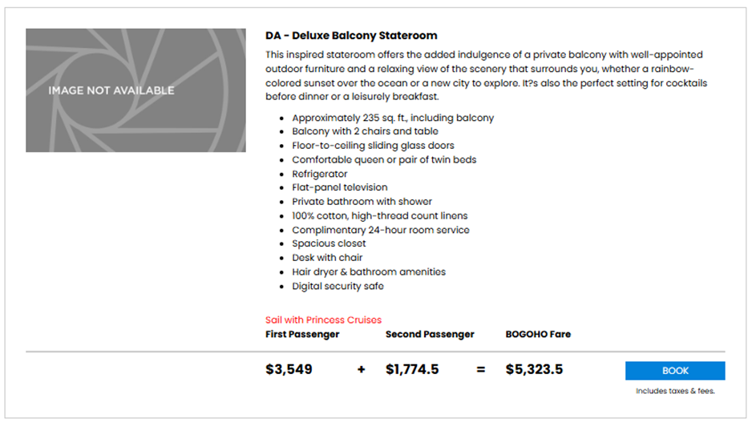The image size is (752, 422).
Task: Click the Second Passenger label
Action: pos(430,334)
